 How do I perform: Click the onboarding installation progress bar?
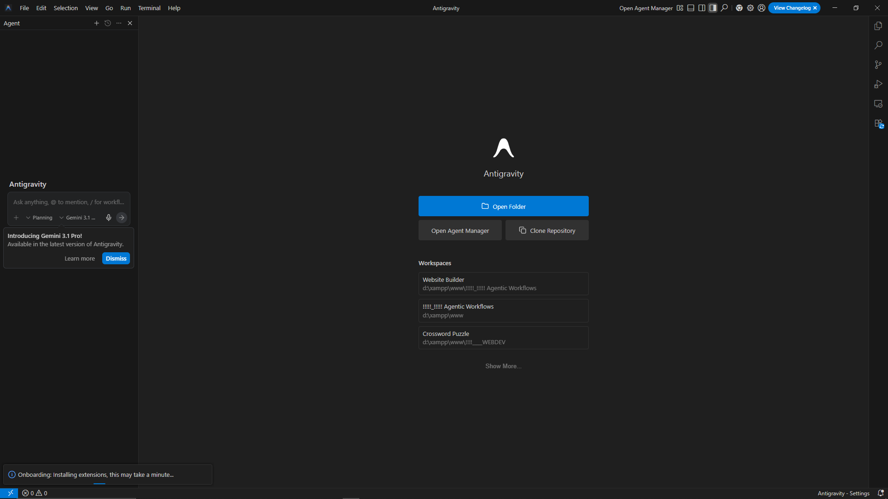point(99,483)
